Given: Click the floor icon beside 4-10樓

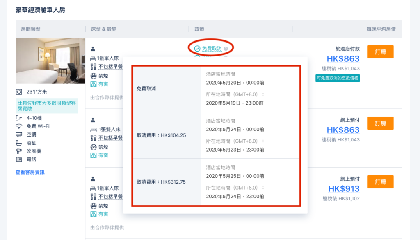Looking at the screenshot, I should [x=19, y=118].
